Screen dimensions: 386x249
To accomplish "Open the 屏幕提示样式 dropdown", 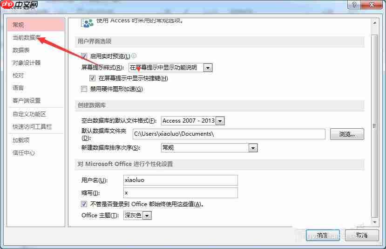I will (x=208, y=68).
